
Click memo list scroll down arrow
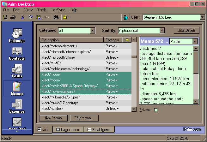(x=134, y=109)
